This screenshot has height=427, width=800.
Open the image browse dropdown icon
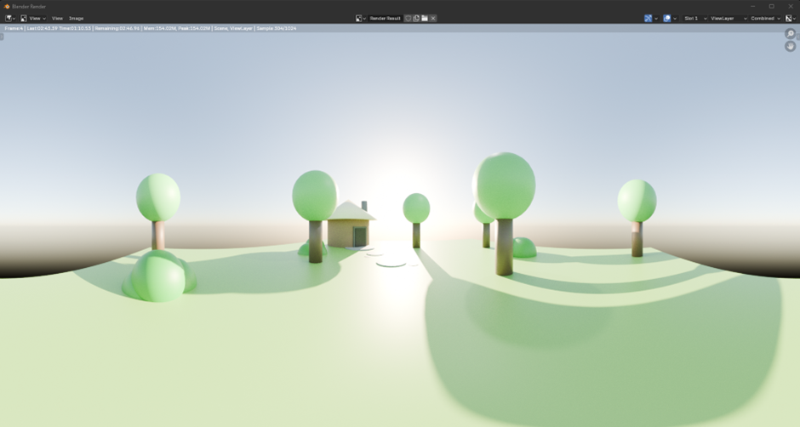360,18
